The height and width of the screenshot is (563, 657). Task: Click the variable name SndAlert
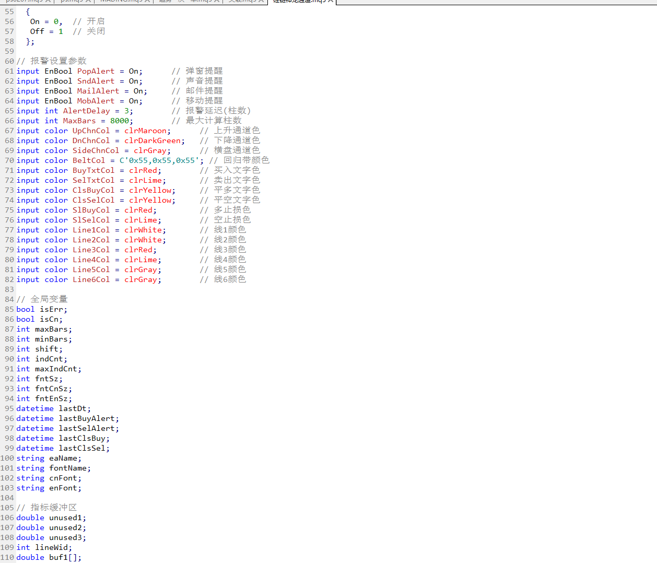point(96,81)
